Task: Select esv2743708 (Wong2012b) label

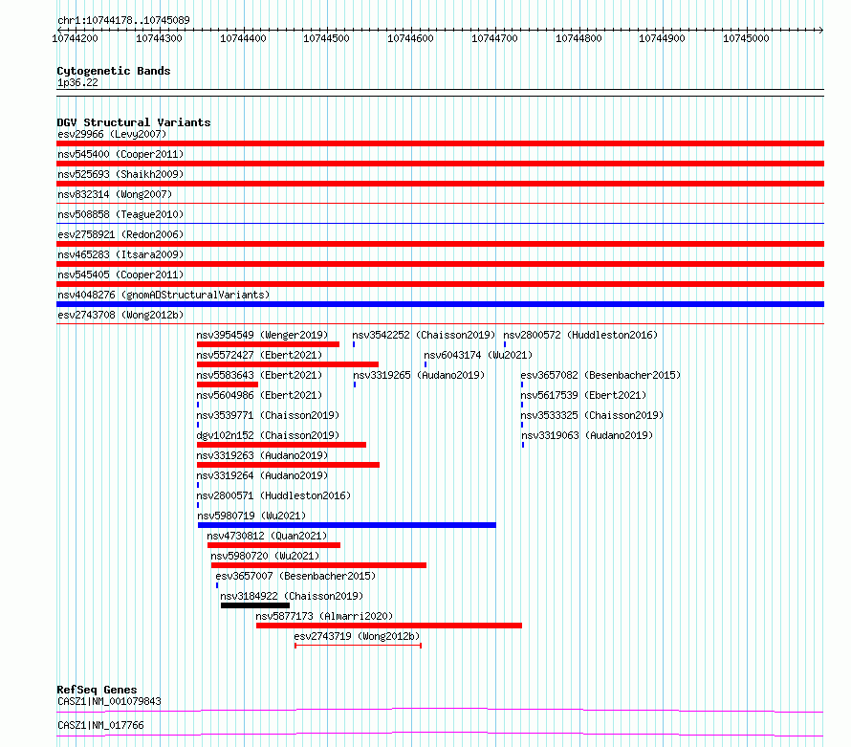Action: (x=120, y=315)
